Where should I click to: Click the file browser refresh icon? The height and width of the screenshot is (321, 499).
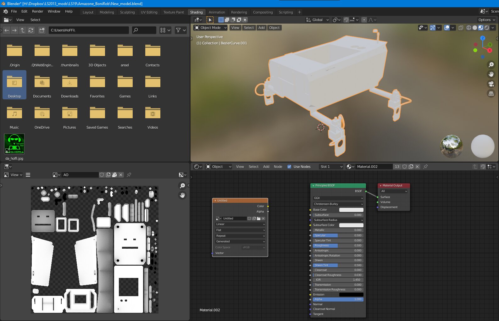tap(31, 30)
